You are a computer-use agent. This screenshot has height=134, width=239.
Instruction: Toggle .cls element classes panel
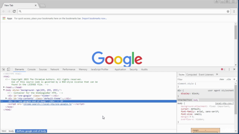(x=228, y=79)
